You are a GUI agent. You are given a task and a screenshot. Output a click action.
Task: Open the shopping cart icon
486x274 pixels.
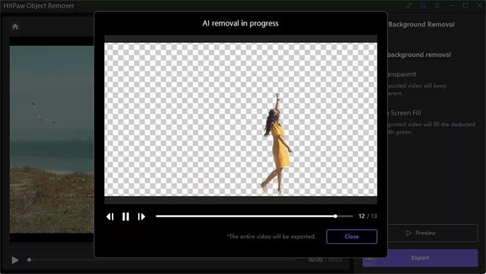coord(423,5)
